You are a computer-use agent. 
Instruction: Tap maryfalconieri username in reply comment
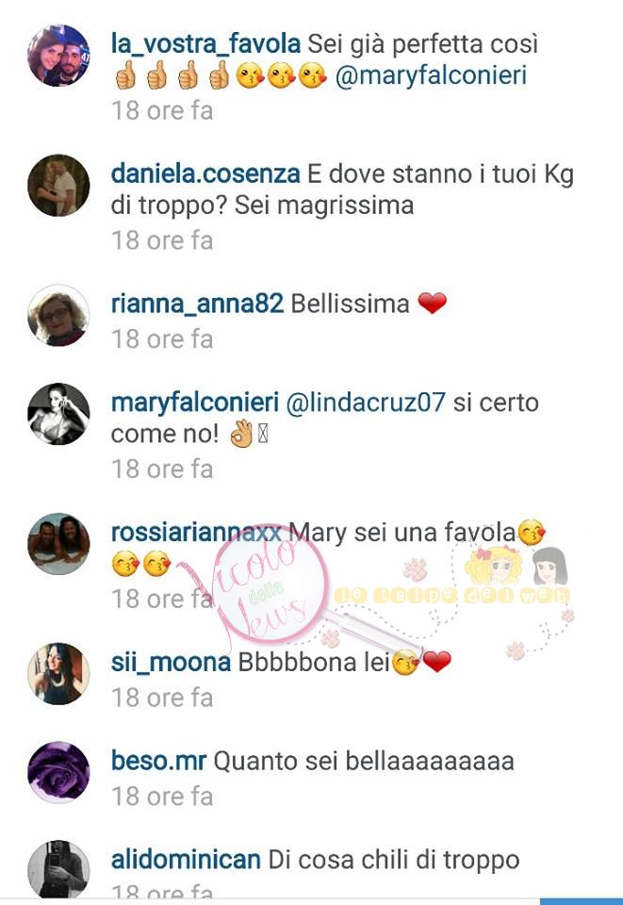[x=195, y=403]
